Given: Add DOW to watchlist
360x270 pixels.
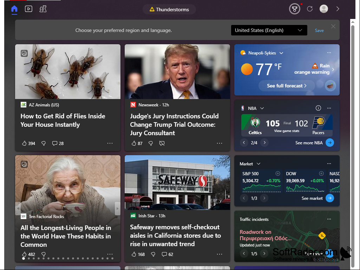Looking at the screenshot, I should tap(321, 173).
